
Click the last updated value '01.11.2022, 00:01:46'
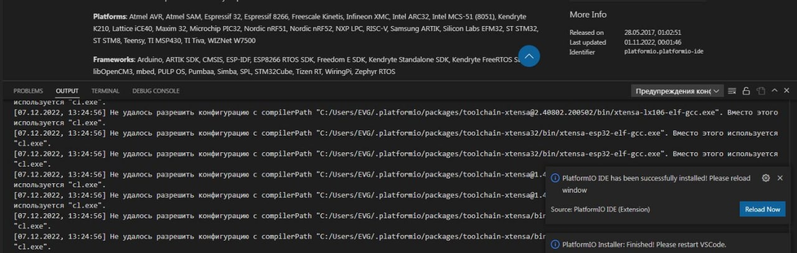[654, 42]
